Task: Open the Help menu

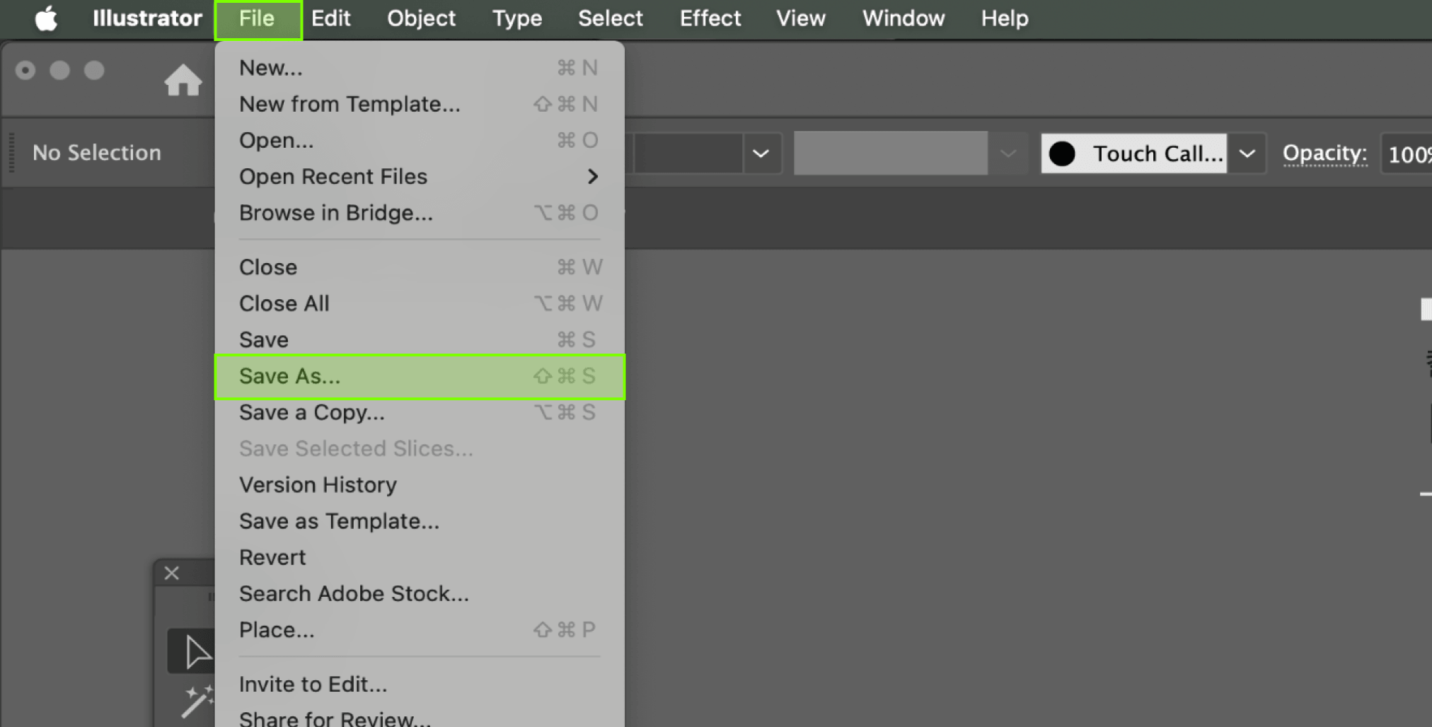Action: 1005,18
